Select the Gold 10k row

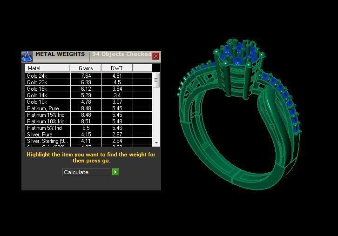(88, 102)
